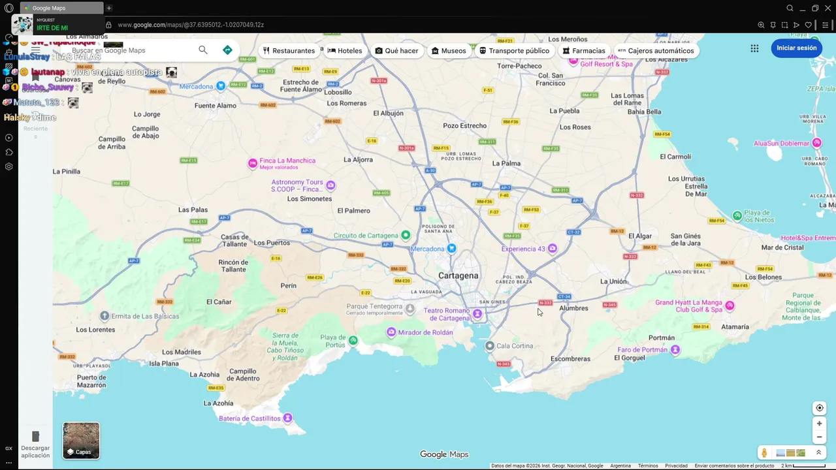Open the sidebar player icon
The width and height of the screenshot is (836, 470).
pyautogui.click(x=8, y=138)
